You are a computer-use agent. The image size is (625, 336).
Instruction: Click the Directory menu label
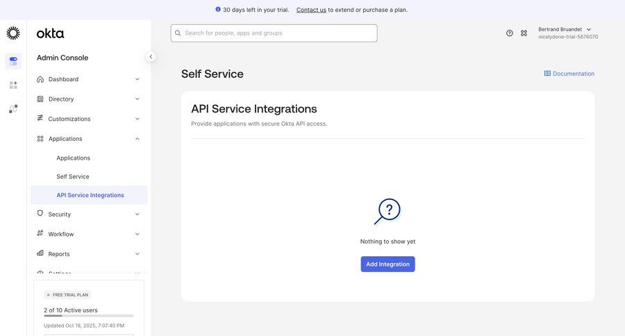[61, 99]
